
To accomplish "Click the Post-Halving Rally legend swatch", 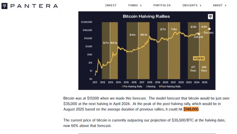I will [x=160, y=86].
